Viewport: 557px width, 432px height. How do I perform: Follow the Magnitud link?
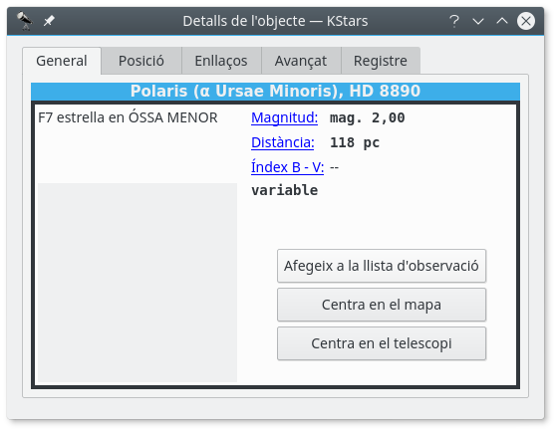[x=285, y=117]
